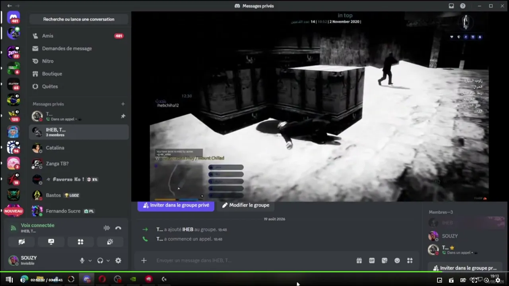Screen dimensions: 509x286
Task: Open the inbox icon in title bar
Action: point(451,6)
